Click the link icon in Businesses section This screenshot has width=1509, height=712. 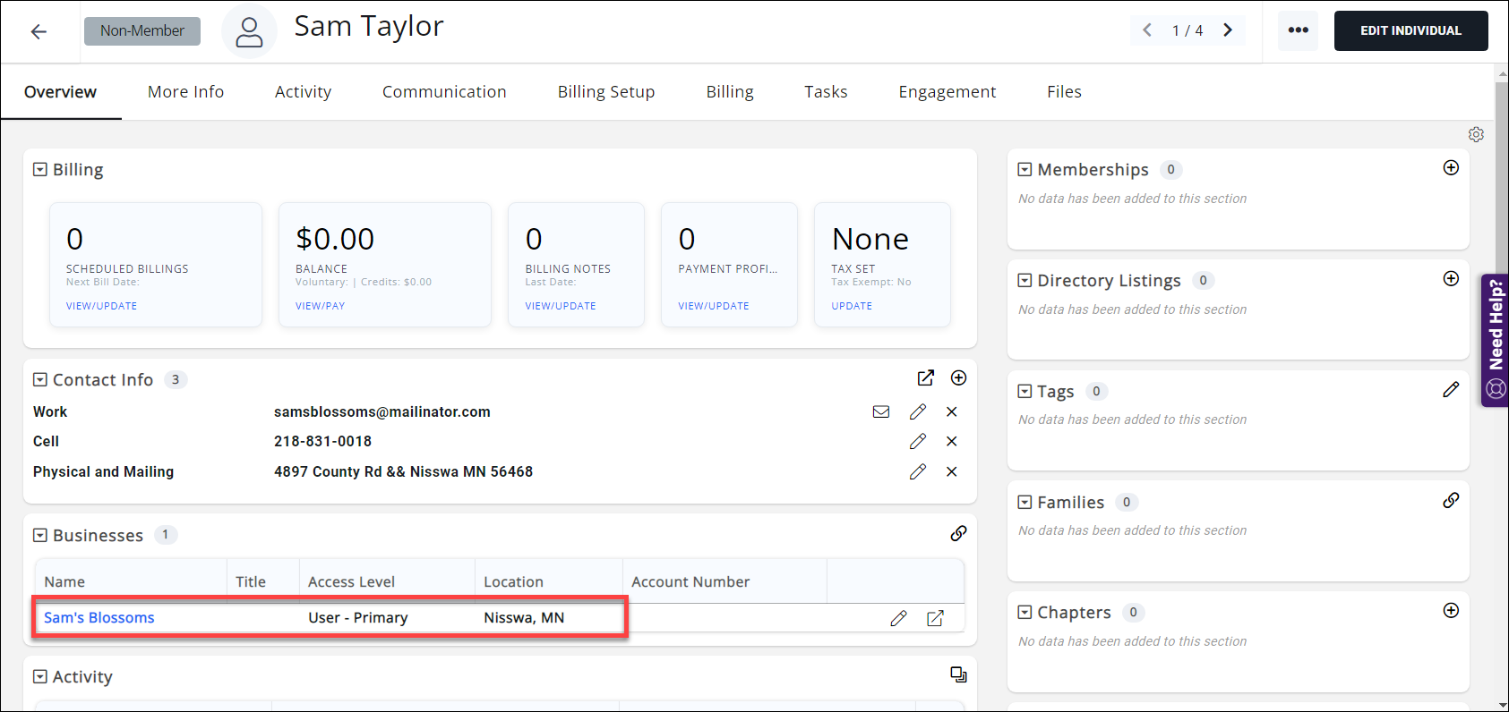point(958,533)
